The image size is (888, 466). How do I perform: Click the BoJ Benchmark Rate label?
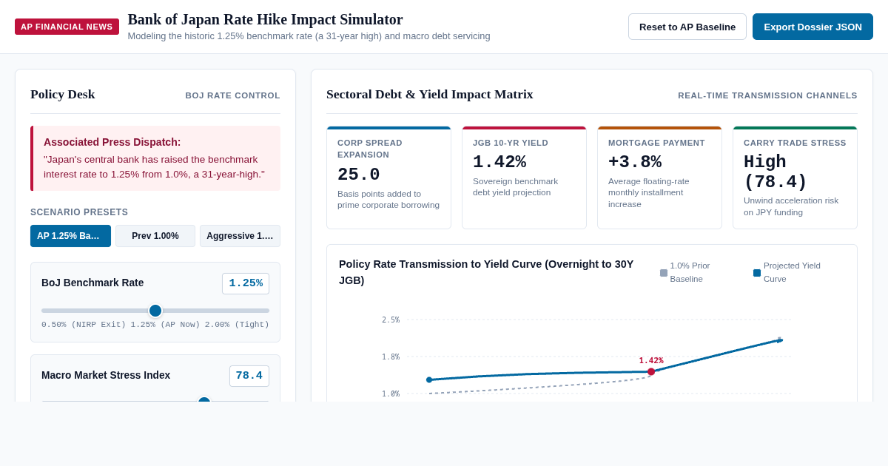coord(92,283)
